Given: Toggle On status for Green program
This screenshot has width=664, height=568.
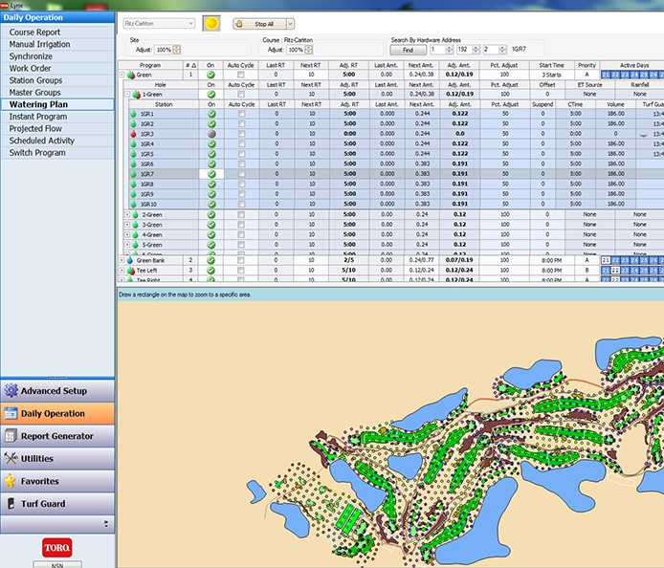Looking at the screenshot, I should [210, 75].
